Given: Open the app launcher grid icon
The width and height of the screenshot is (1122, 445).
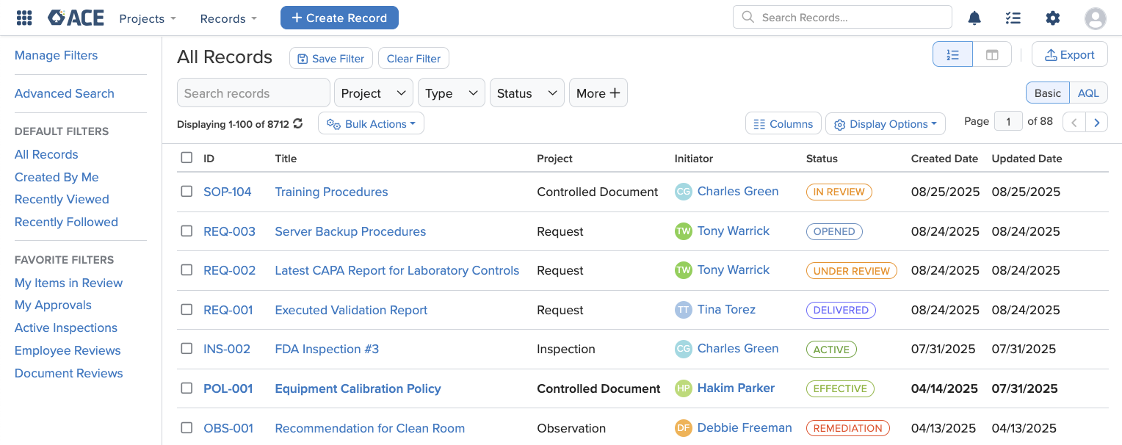Looking at the screenshot, I should pos(24,18).
